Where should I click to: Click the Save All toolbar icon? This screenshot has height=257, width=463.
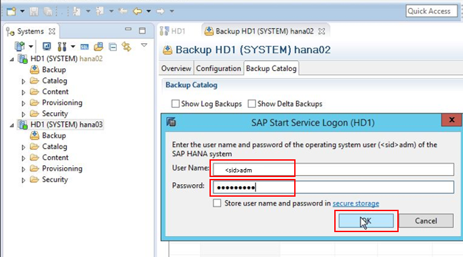coord(48,12)
